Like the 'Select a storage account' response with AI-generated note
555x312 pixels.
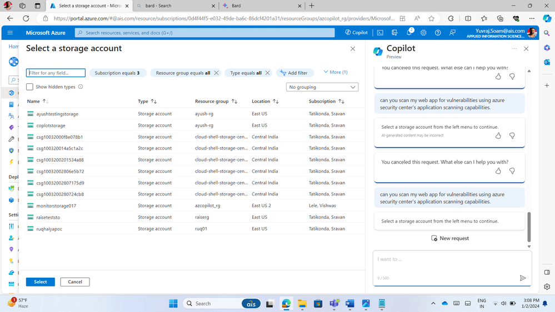498,135
